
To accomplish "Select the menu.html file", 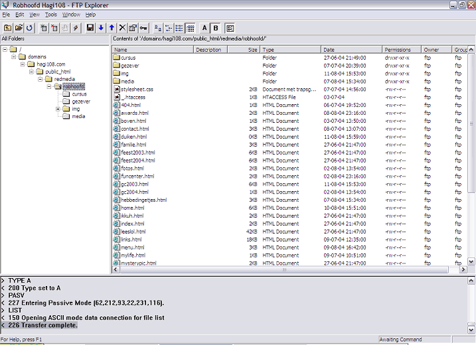I will pos(133,247).
